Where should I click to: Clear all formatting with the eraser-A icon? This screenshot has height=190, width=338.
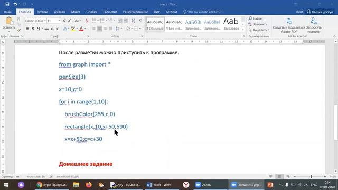pos(87,21)
